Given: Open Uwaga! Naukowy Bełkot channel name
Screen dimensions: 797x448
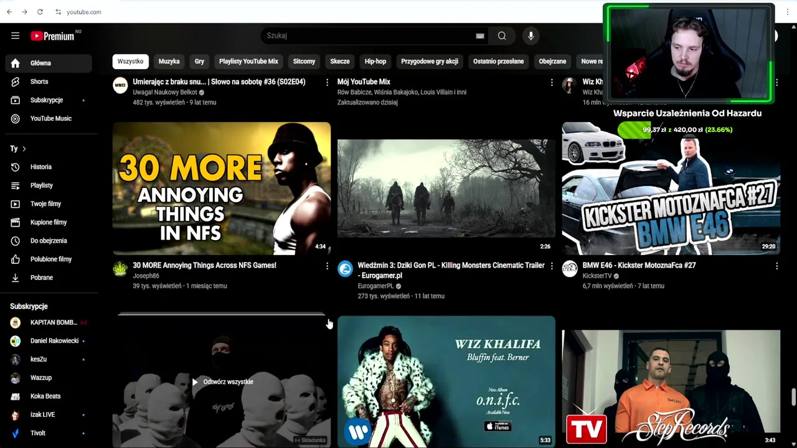Looking at the screenshot, I should click(x=164, y=92).
